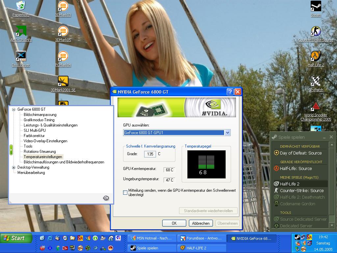Click the Steam icon in the system tray

297,237
